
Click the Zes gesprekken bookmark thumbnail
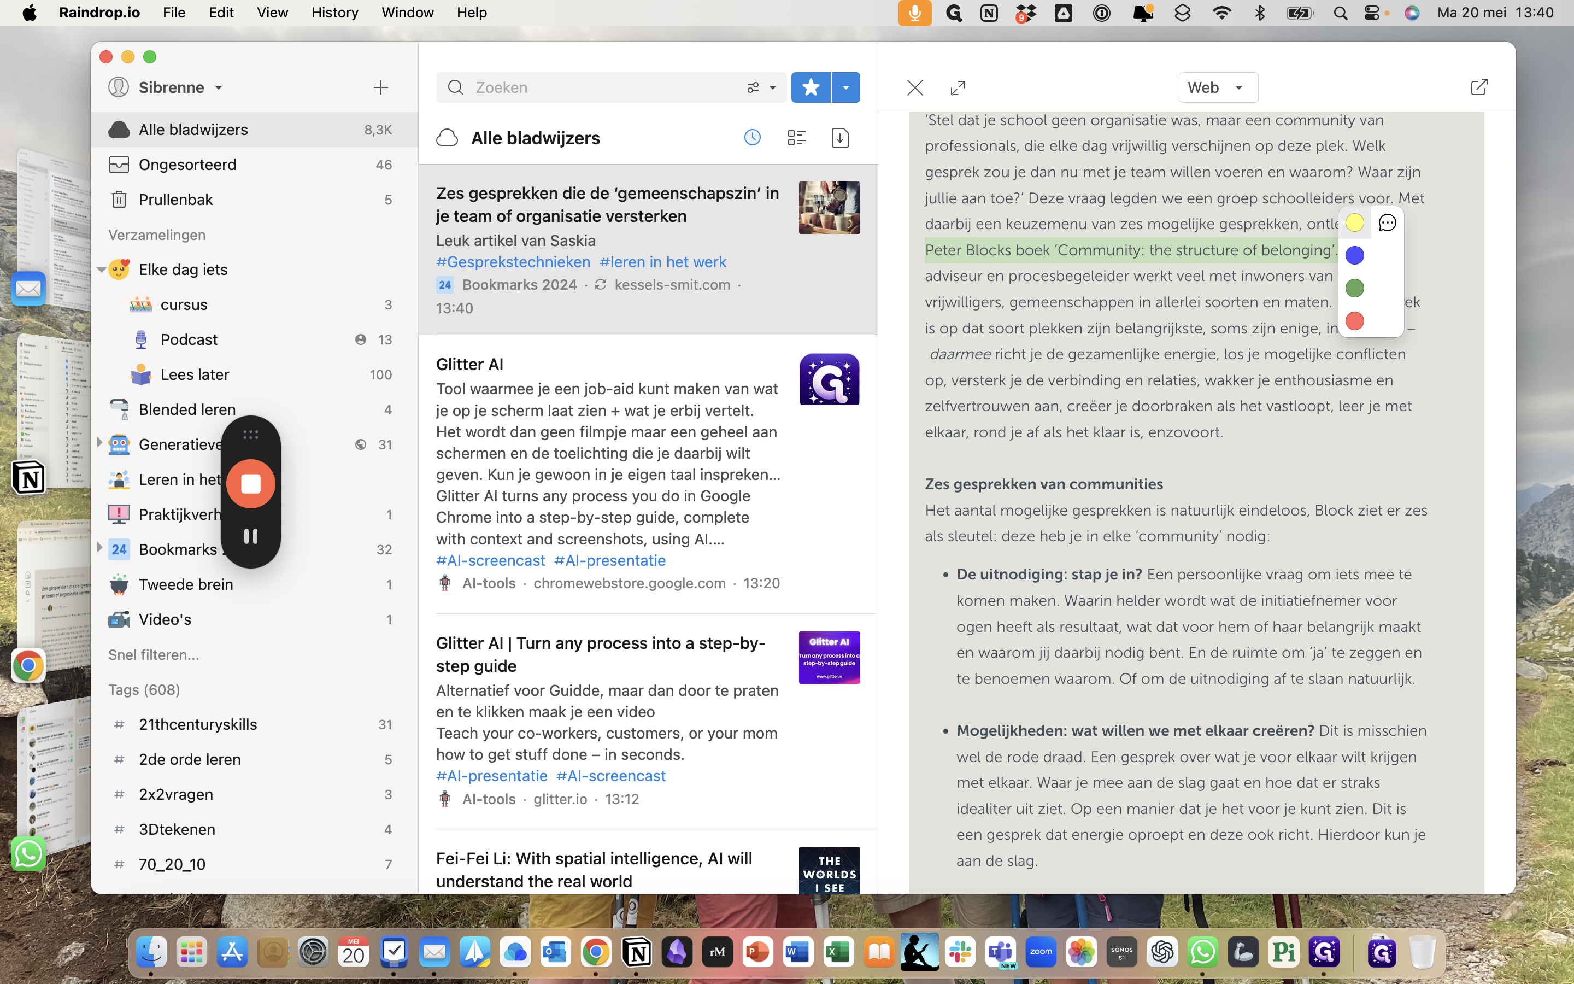pyautogui.click(x=829, y=208)
